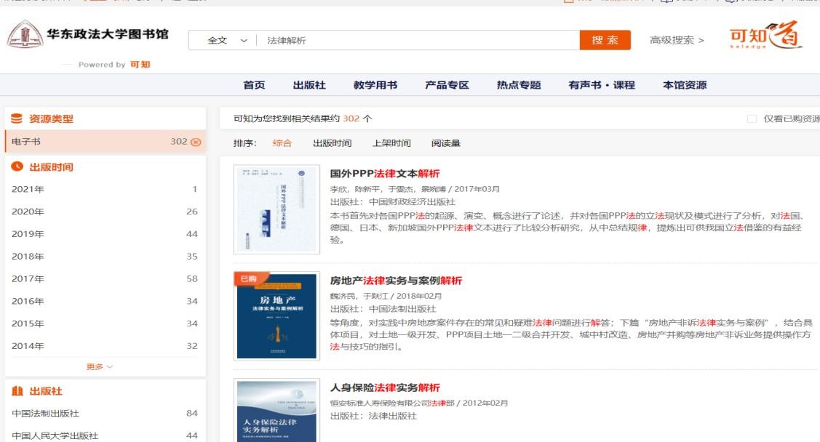Viewport: 820px width, 442px height.
Task: Open the book title 国外PPP法律文本解析
Action: pos(385,174)
